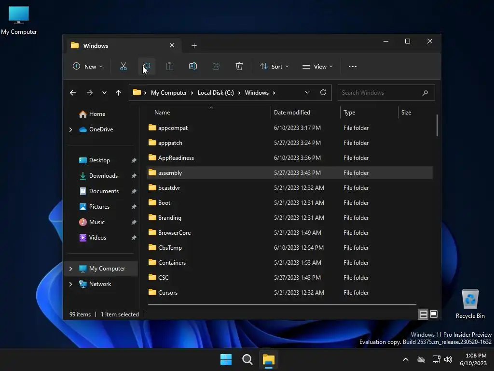Image resolution: width=494 pixels, height=371 pixels.
Task: Go back with the left arrow
Action: click(x=73, y=93)
